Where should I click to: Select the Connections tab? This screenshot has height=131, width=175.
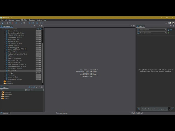(x=6, y=26)
